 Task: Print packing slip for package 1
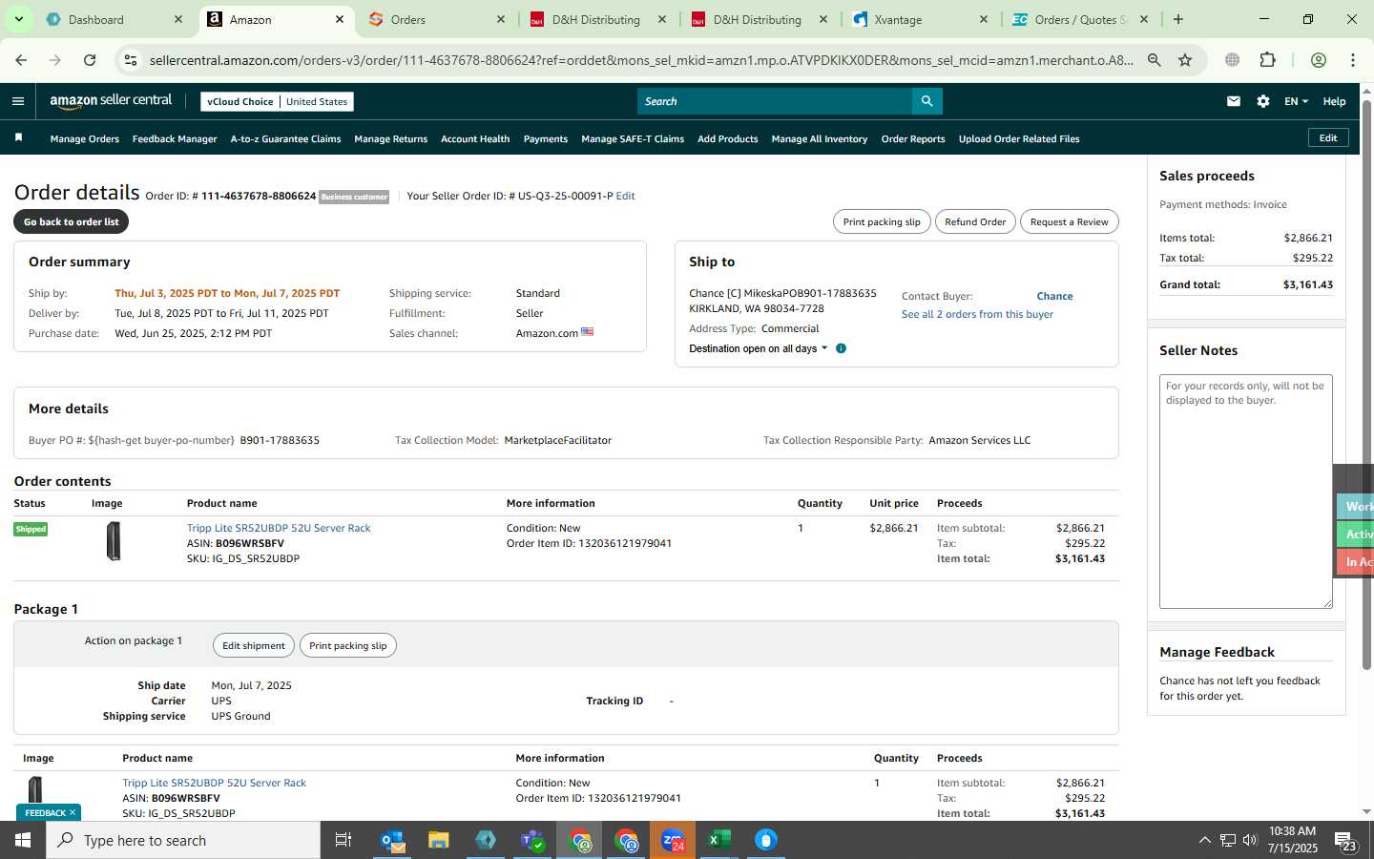click(x=348, y=645)
